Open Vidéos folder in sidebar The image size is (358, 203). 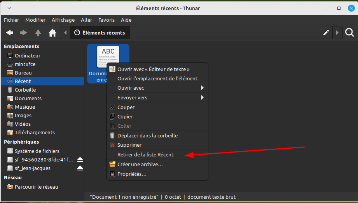(42, 124)
